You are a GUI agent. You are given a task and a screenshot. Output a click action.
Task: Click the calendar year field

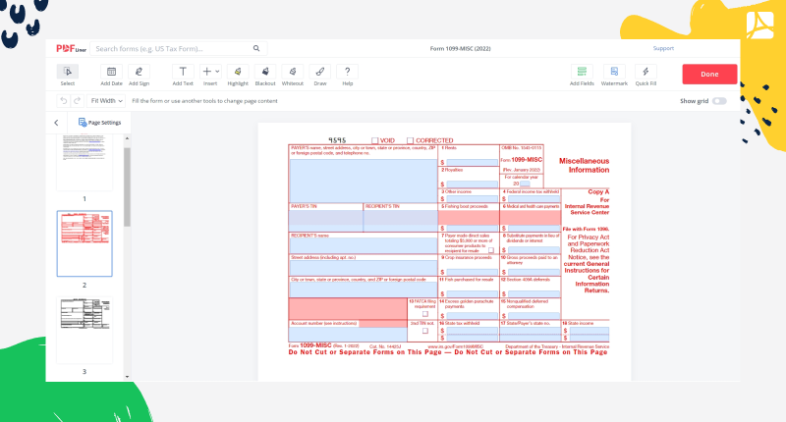(525, 184)
